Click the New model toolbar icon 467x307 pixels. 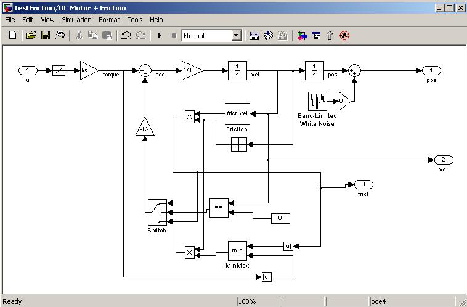[x=12, y=36]
